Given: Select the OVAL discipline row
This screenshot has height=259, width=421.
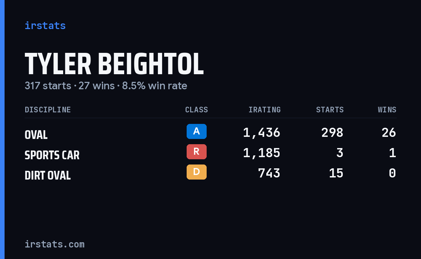Looking at the screenshot, I should coord(210,132).
